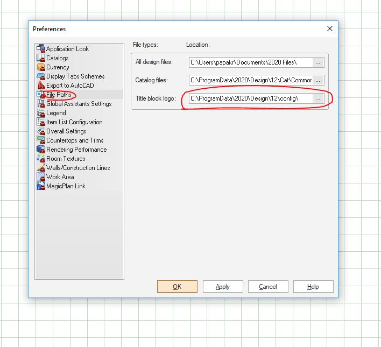Click the Export to AutoCAD icon
Viewport: 381px width, 347px height.
click(41, 86)
